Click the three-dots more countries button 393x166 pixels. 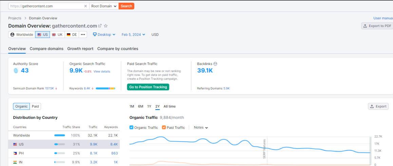point(83,34)
